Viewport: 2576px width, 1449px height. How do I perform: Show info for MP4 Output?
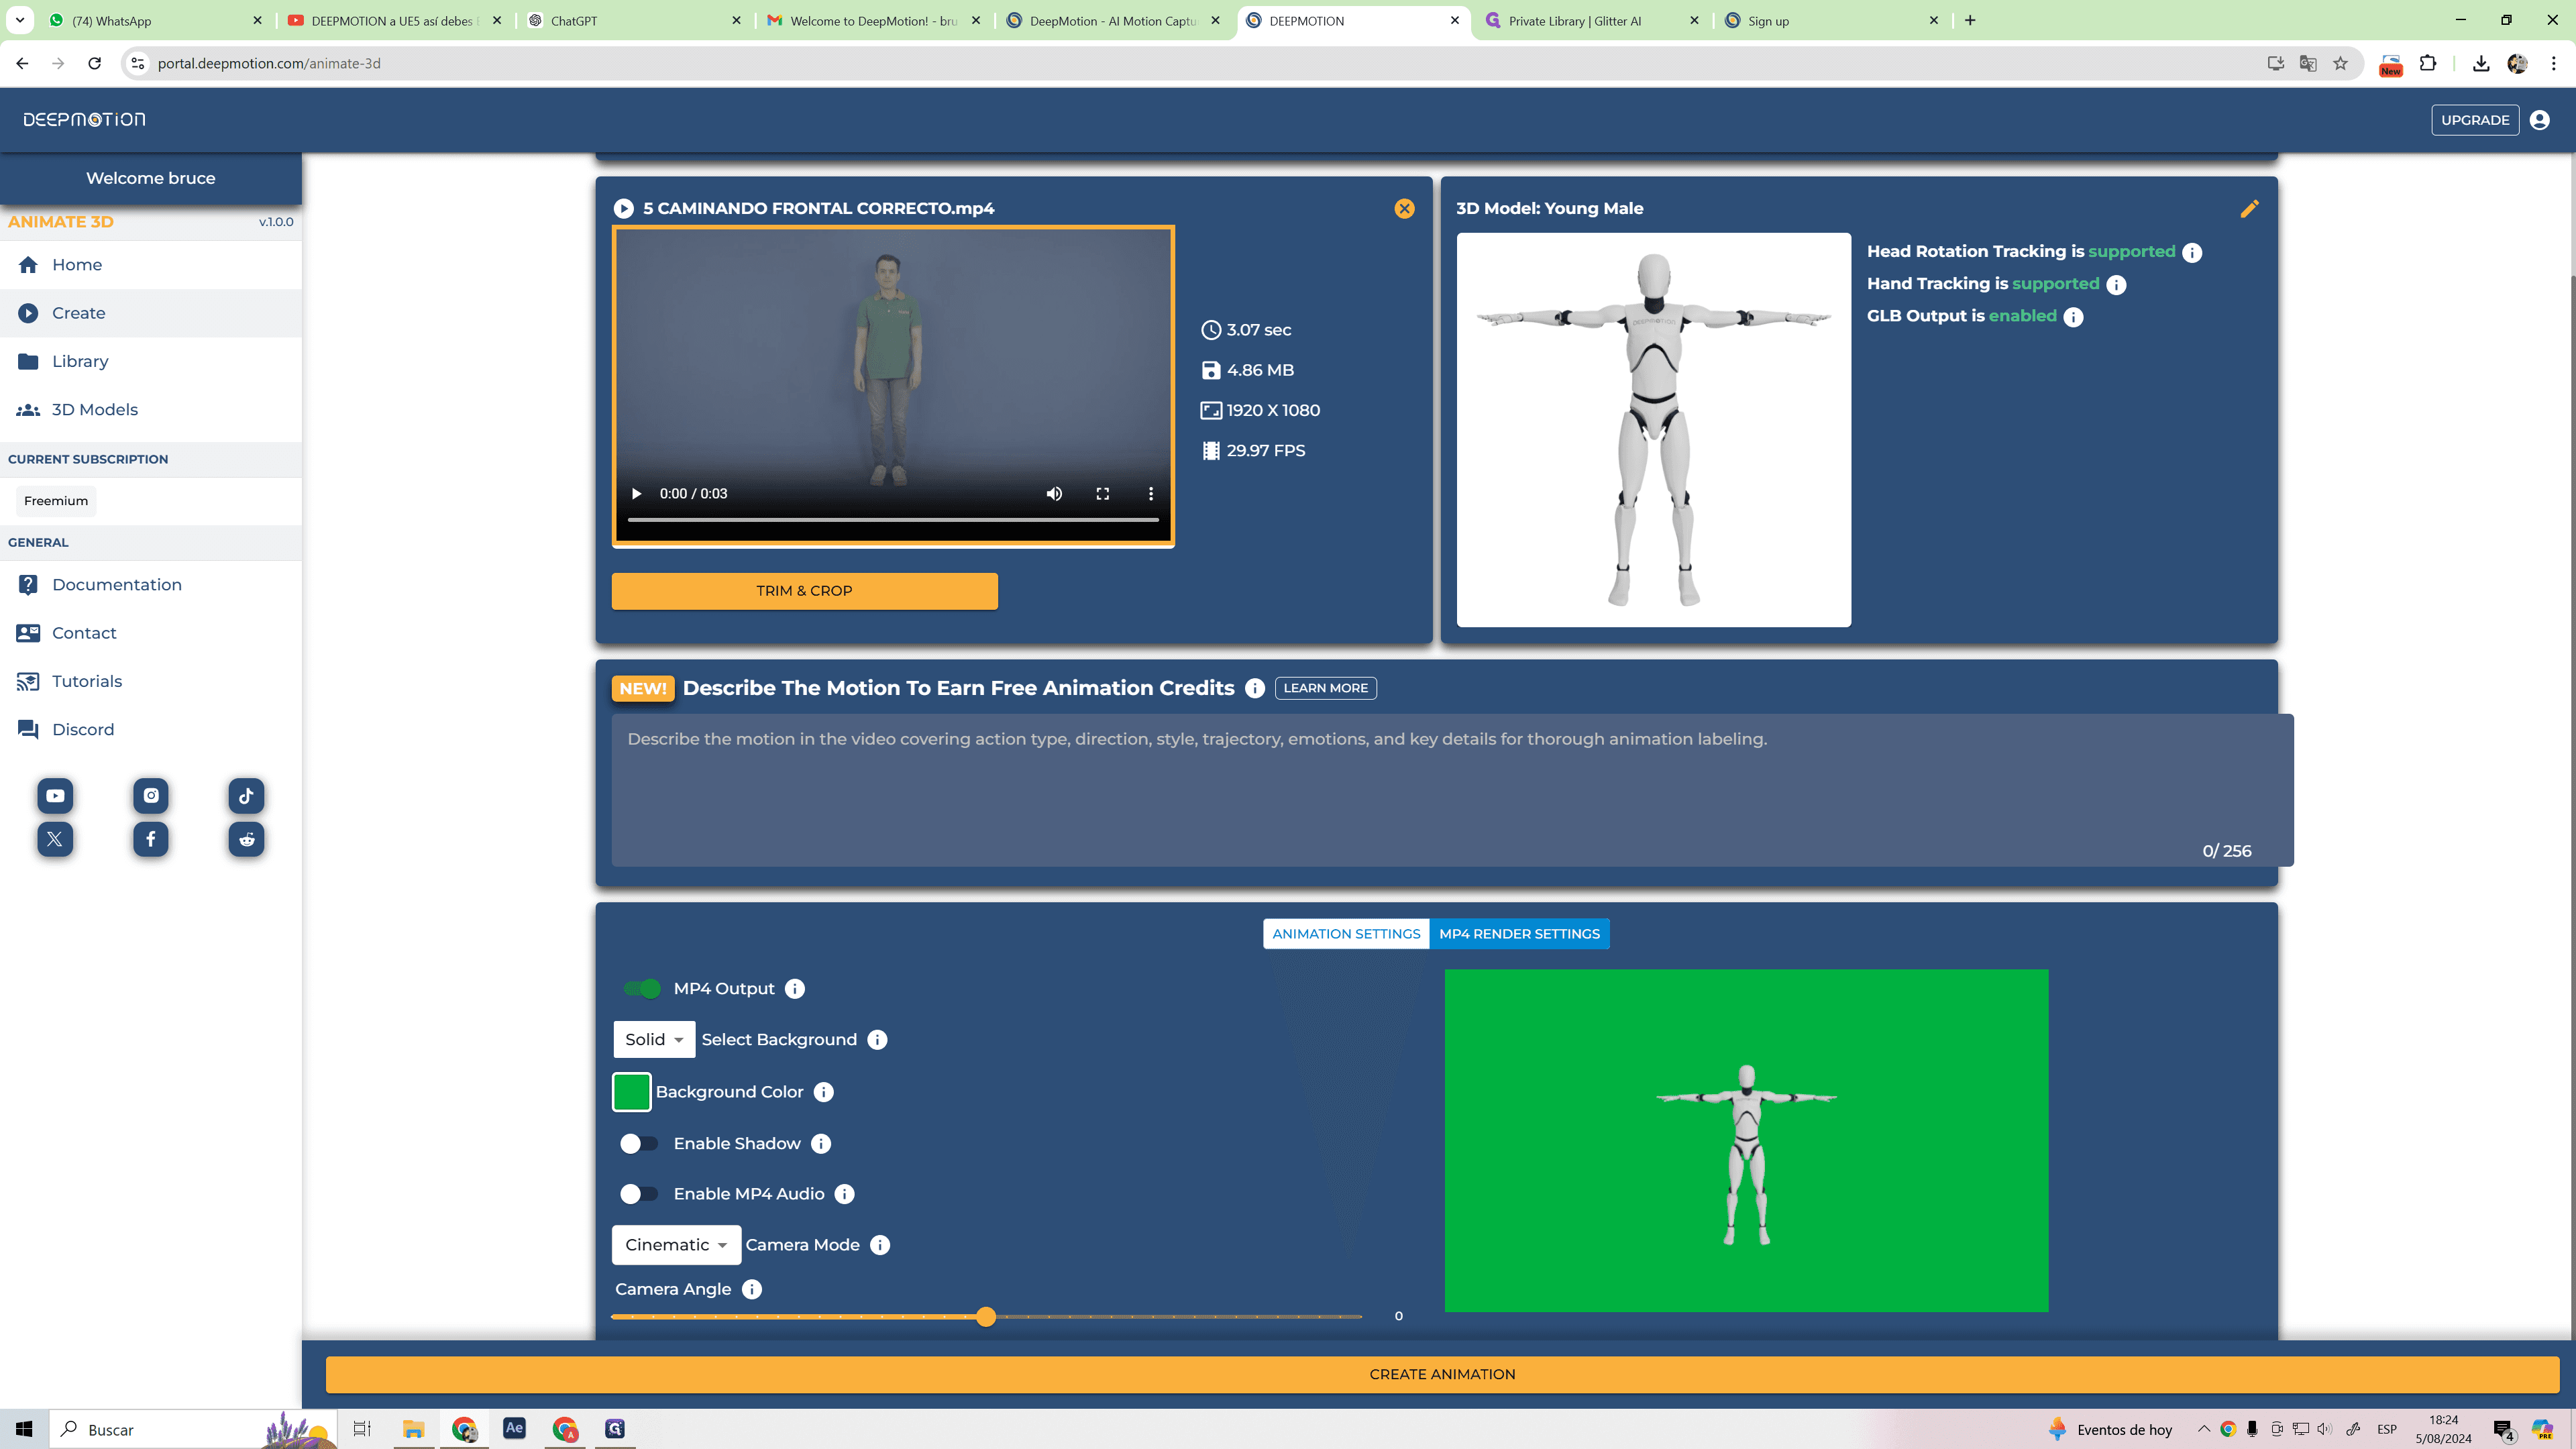pyautogui.click(x=795, y=989)
